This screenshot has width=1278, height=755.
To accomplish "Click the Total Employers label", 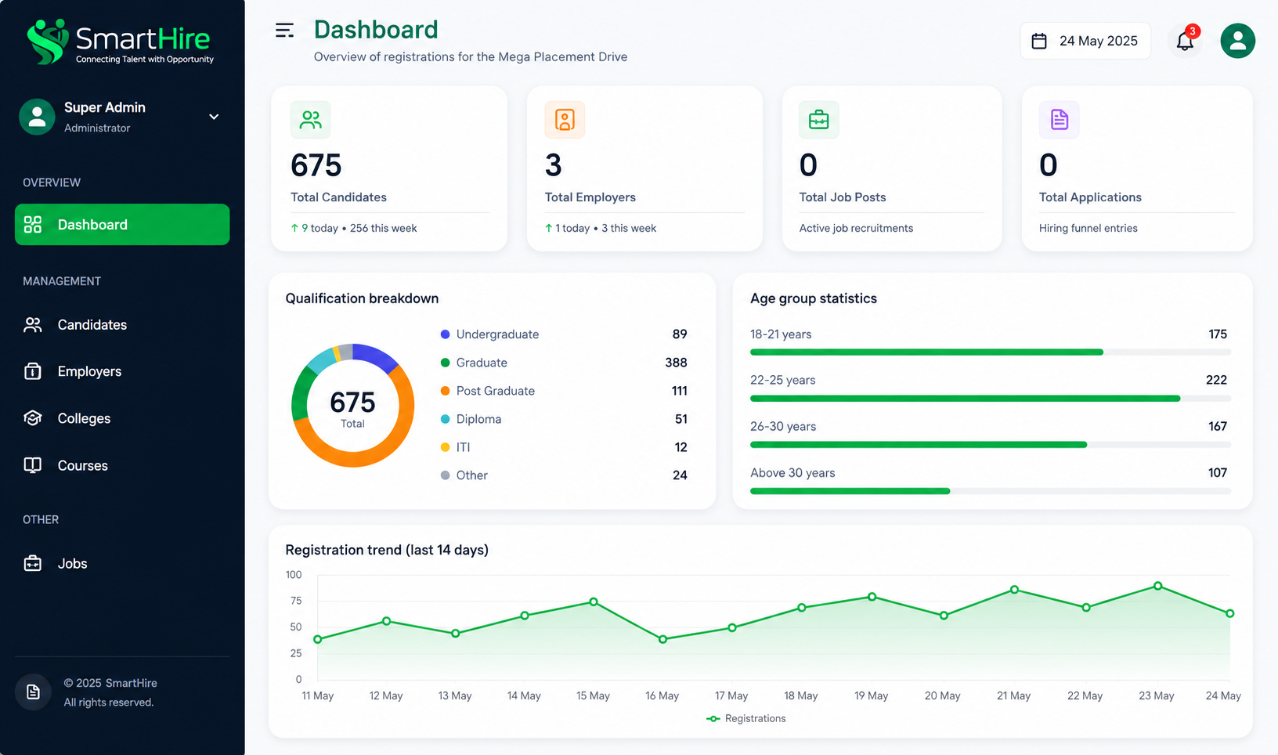I will point(590,197).
